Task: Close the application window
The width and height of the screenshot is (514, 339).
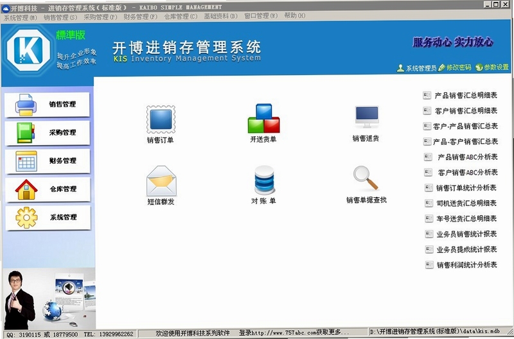Action: tap(505, 4)
